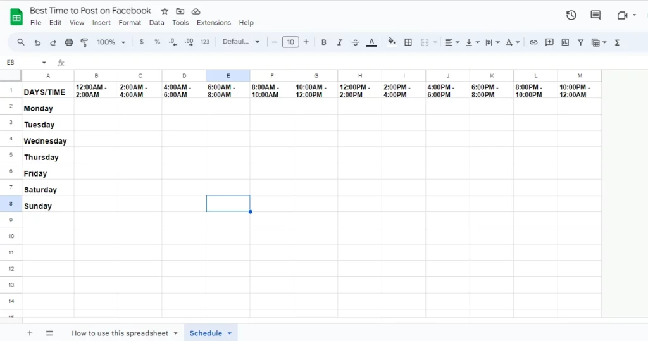648x341 pixels.
Task: Choose a cell fill color
Action: click(391, 42)
